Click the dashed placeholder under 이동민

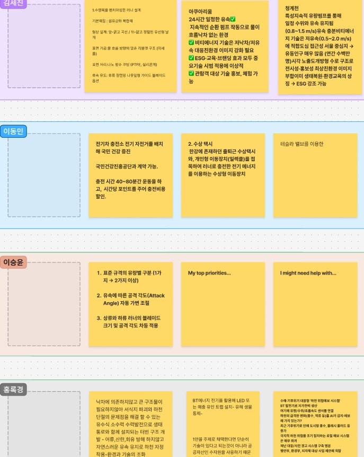click(44, 175)
